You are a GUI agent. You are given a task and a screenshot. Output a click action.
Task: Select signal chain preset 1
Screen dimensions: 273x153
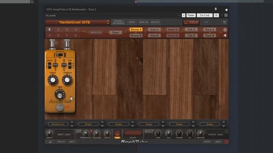coord(49,30)
